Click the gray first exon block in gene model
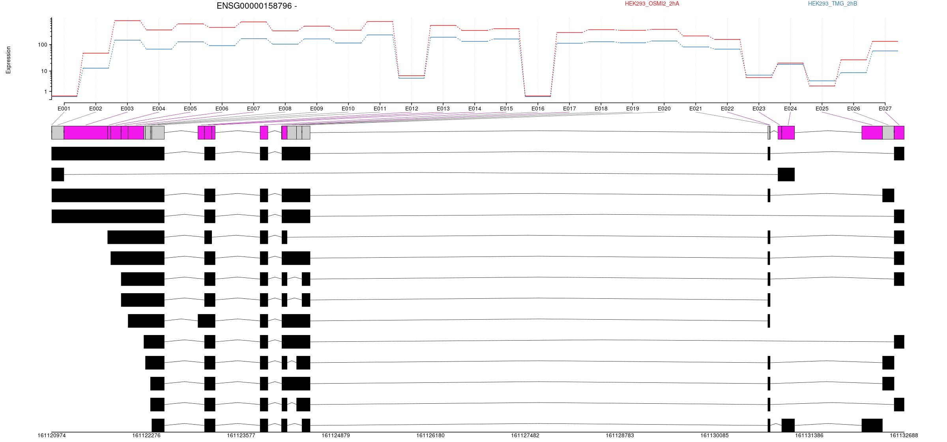This screenshot has height=442, width=947. tap(58, 133)
